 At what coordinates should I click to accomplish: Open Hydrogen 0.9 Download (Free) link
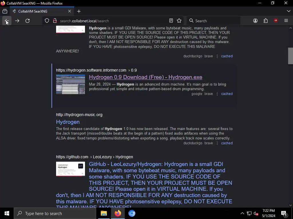click(x=146, y=77)
